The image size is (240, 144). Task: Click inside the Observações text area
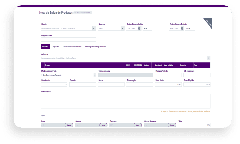pyautogui.click(x=125, y=101)
